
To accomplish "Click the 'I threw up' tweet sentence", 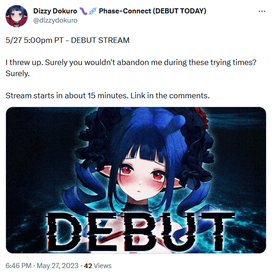I will coord(24,62).
